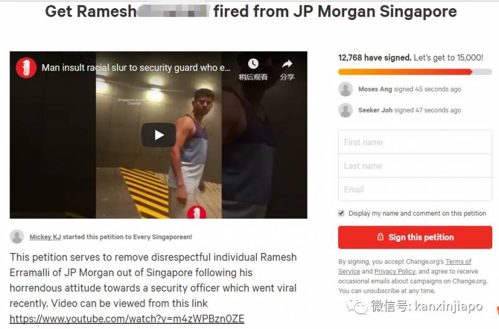Click the Watch Later clock icon
499x329 pixels.
click(253, 64)
